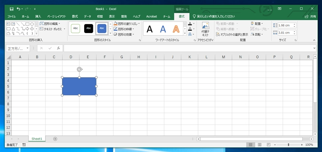This screenshot has width=322, height=152.
Task: Select the black Abc shape style
Action: 89,29
